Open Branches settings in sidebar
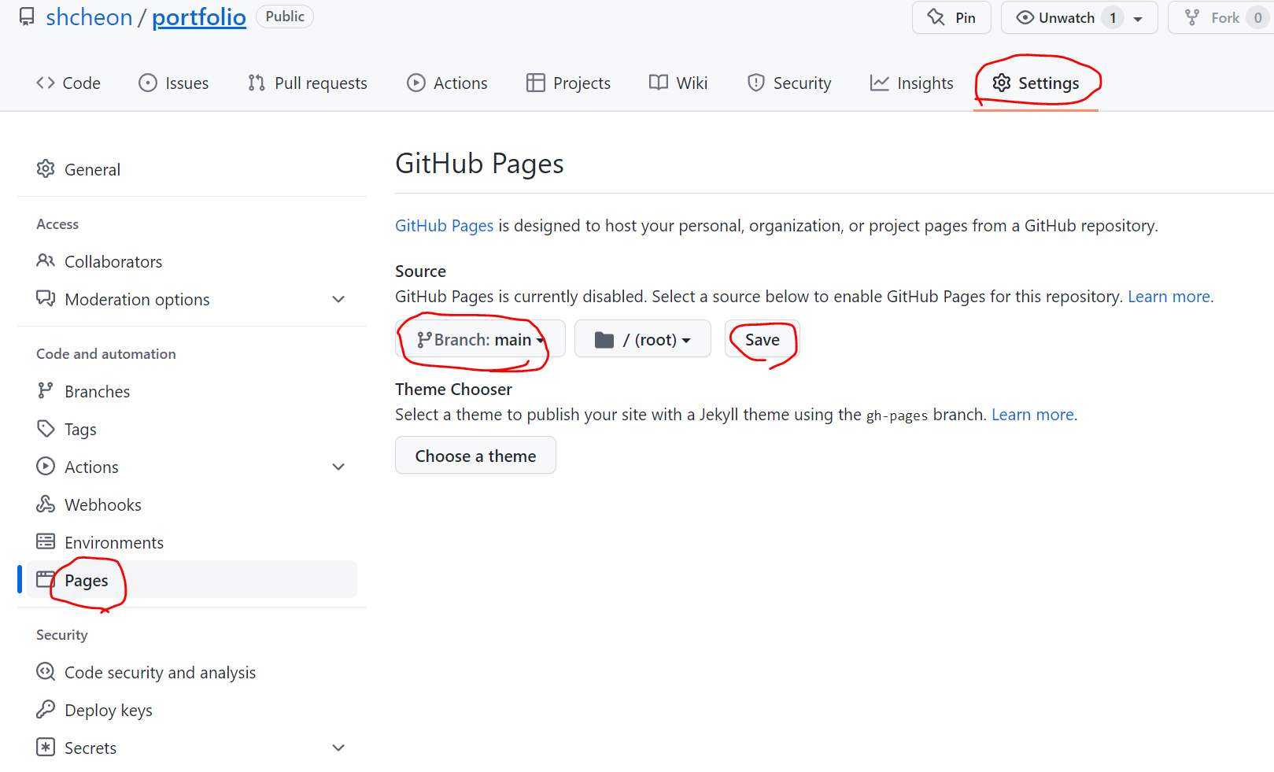 (x=192, y=391)
